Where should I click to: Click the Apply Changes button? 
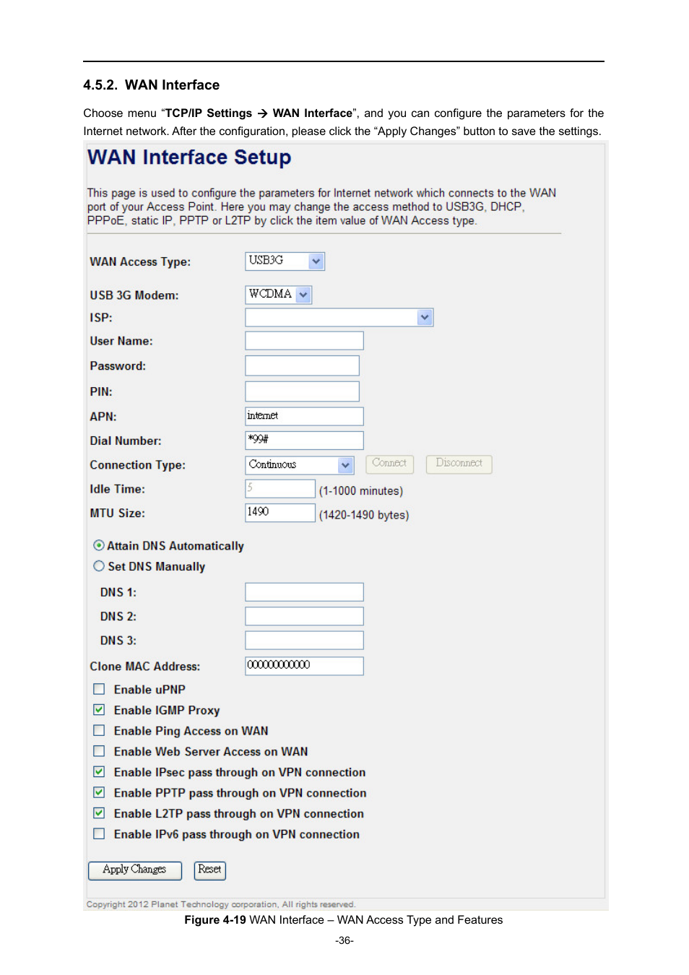(x=135, y=870)
